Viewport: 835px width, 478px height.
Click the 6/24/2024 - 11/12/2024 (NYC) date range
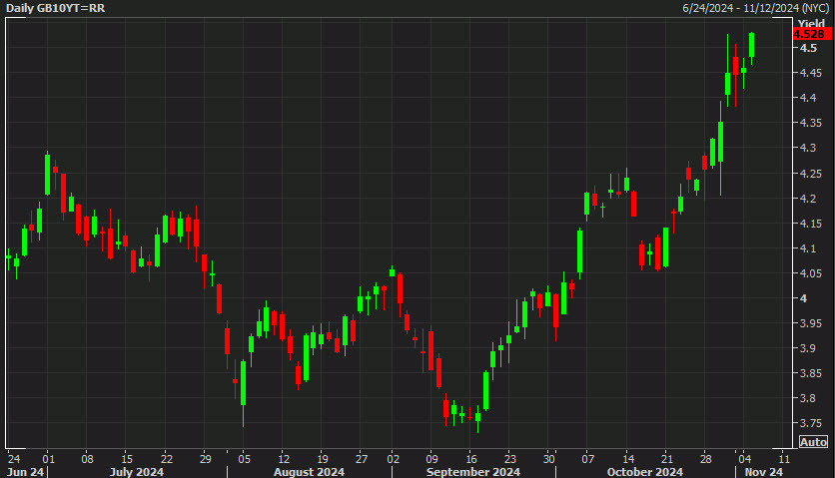(756, 8)
